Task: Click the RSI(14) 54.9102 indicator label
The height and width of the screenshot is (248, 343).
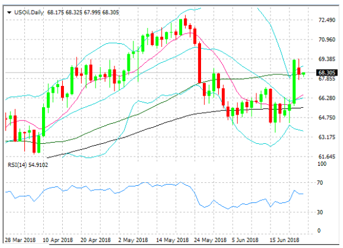Action: click(28, 165)
